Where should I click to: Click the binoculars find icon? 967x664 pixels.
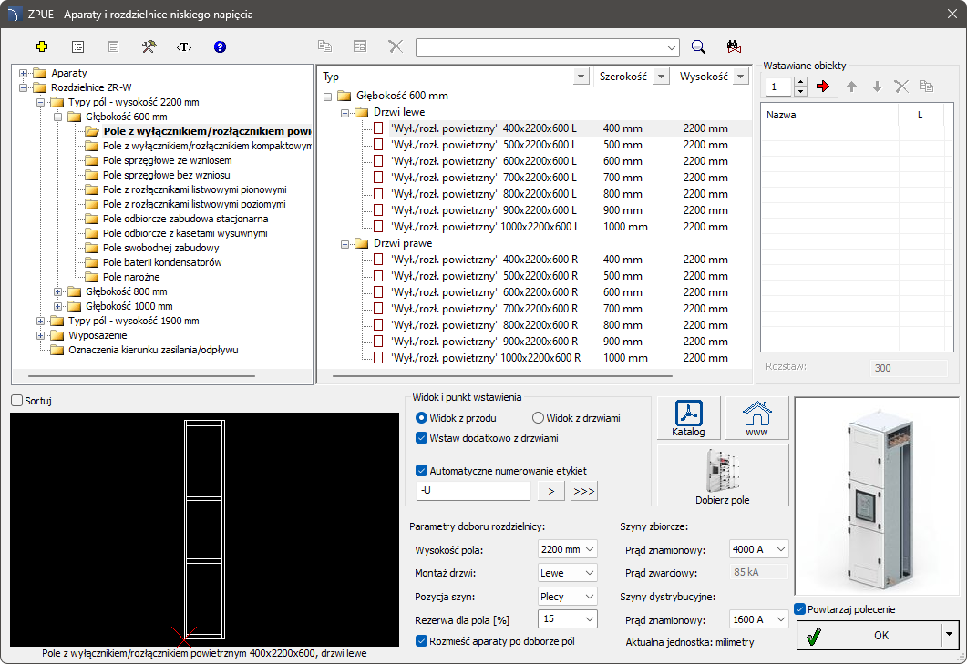coord(734,47)
